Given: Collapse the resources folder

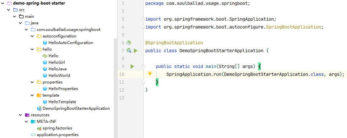Looking at the screenshot, I should pyautogui.click(x=20, y=115).
